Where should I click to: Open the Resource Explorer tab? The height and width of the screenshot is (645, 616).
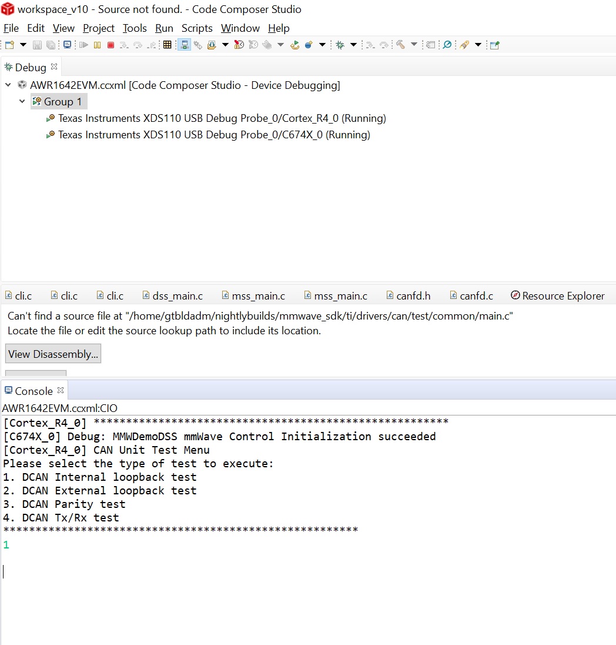point(557,296)
